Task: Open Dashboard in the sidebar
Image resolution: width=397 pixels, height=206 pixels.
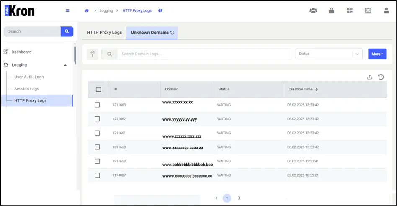Action: coord(21,52)
